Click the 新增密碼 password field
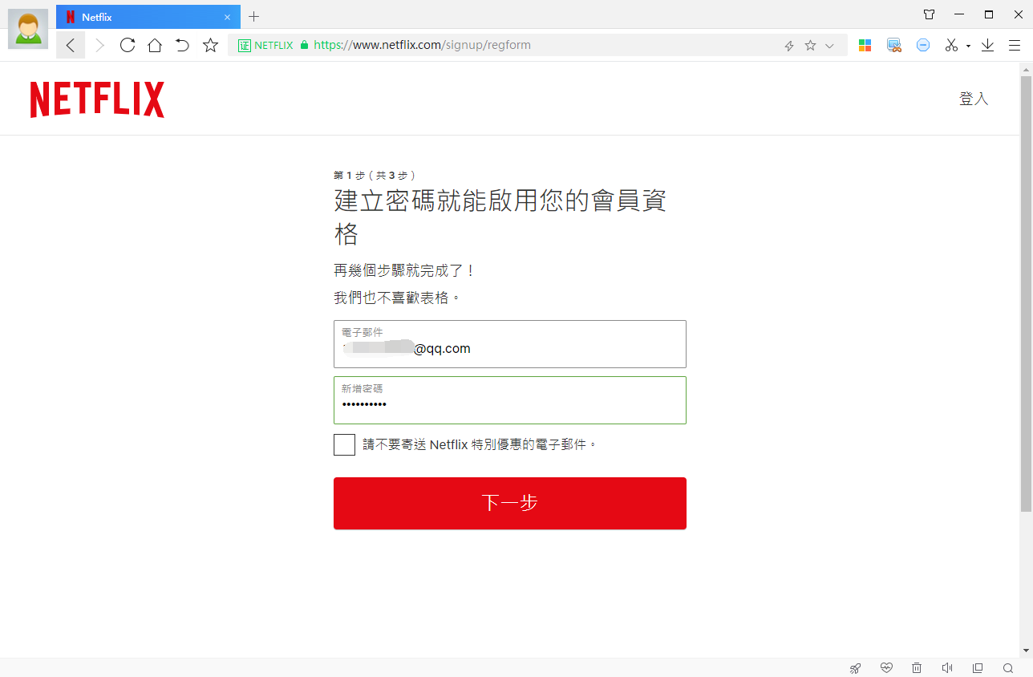Image resolution: width=1033 pixels, height=677 pixels. 510,400
